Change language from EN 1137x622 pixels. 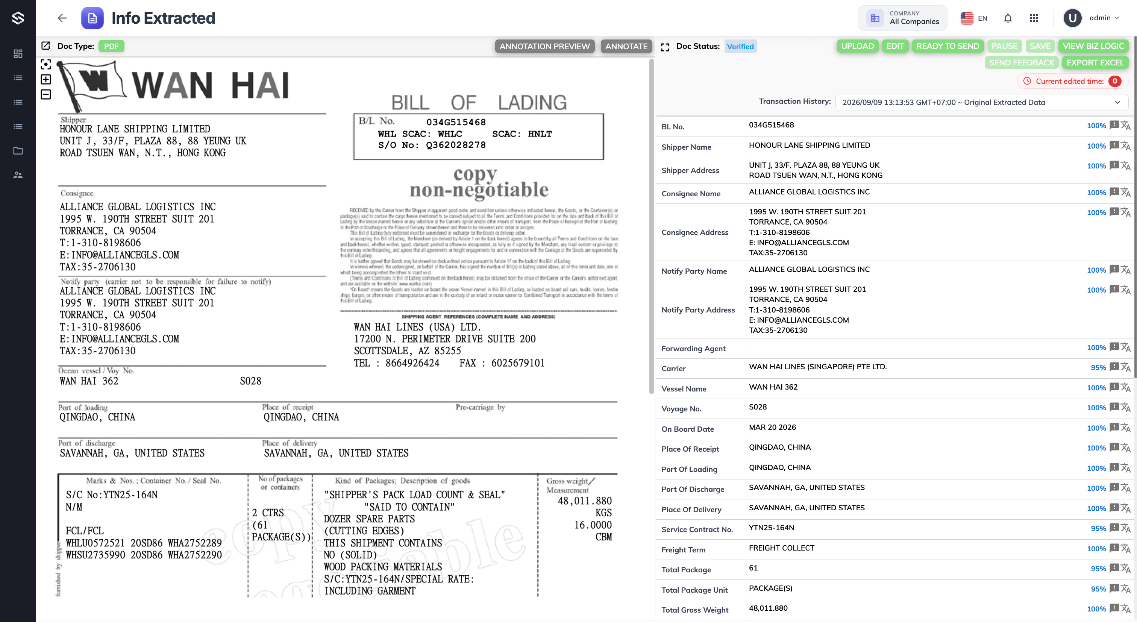(974, 18)
